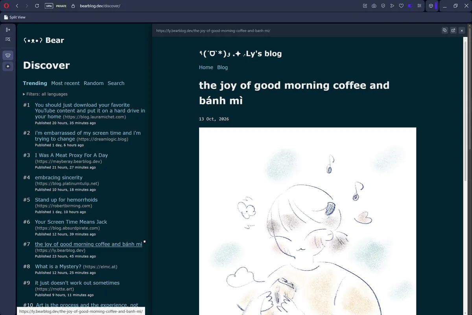Image resolution: width=472 pixels, height=315 pixels.
Task: Open 'Your Screen Time Means Jack' post
Action: pyautogui.click(x=71, y=222)
